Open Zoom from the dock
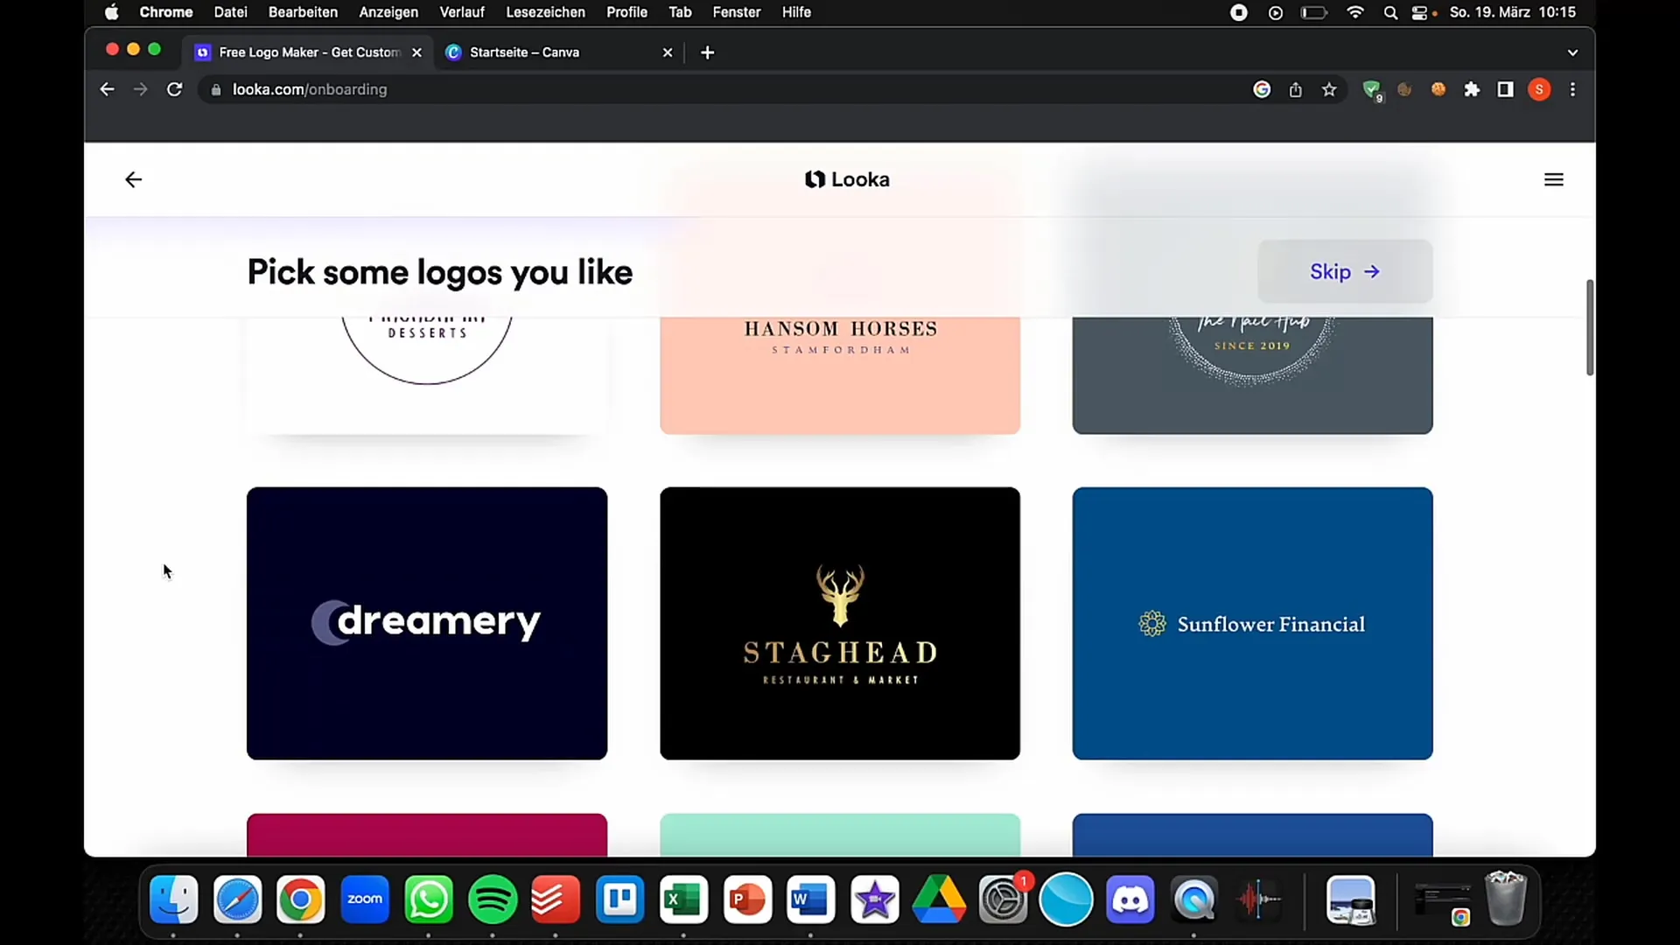 click(365, 899)
